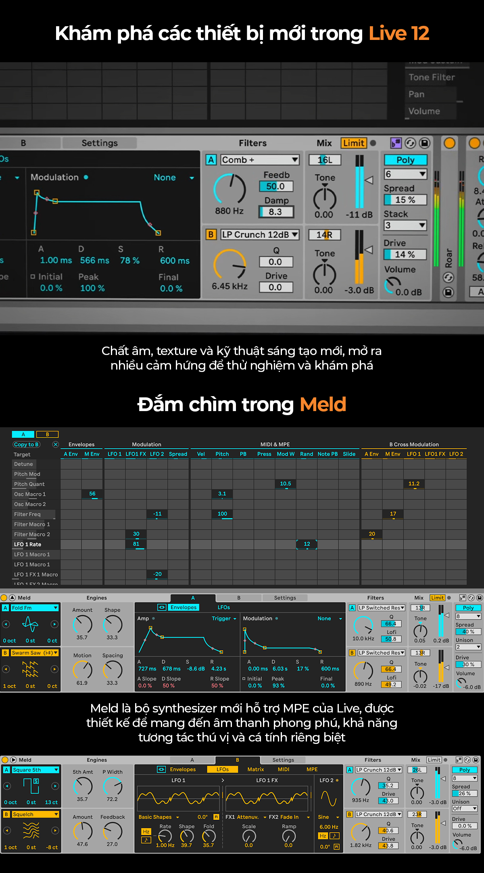
Task: Click Poly button in top Meld panel
Action: [405, 160]
